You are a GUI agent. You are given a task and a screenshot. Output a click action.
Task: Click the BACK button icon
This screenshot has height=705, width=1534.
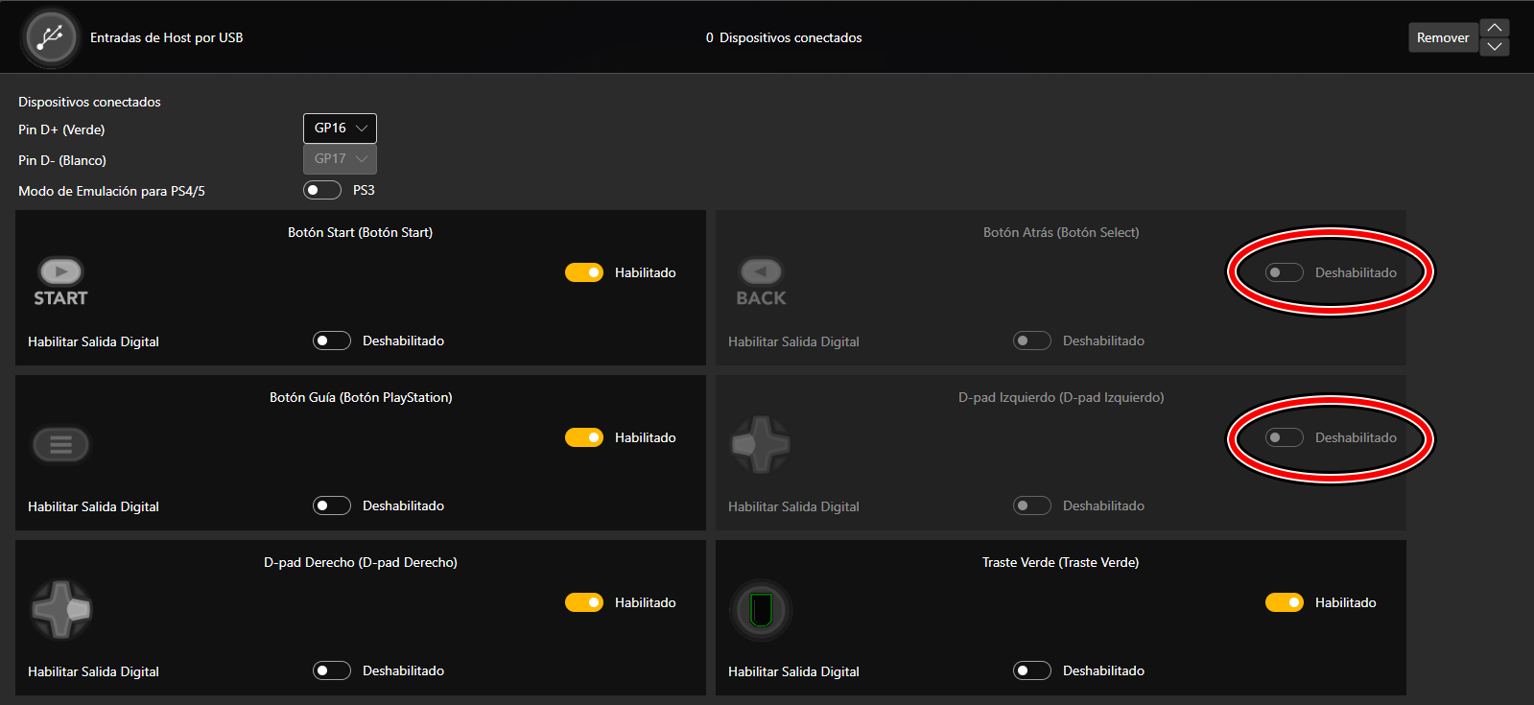pyautogui.click(x=761, y=282)
